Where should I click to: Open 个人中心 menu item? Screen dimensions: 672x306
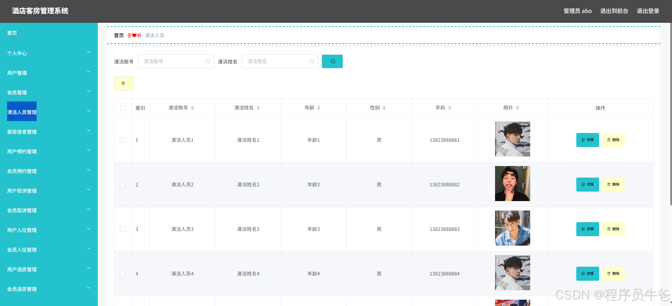pos(17,53)
